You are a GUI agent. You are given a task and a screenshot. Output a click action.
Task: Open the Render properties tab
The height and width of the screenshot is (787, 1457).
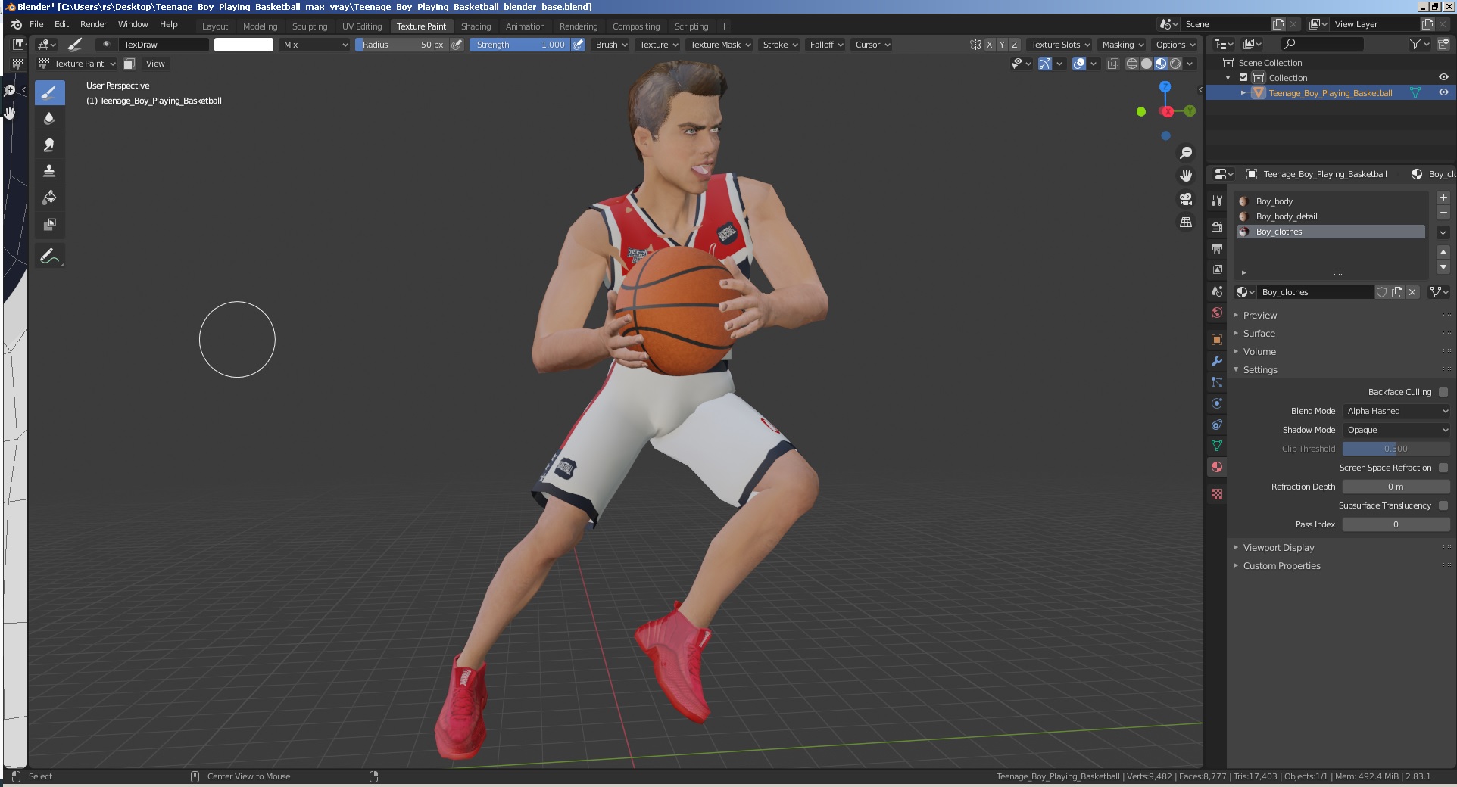coord(1217,227)
